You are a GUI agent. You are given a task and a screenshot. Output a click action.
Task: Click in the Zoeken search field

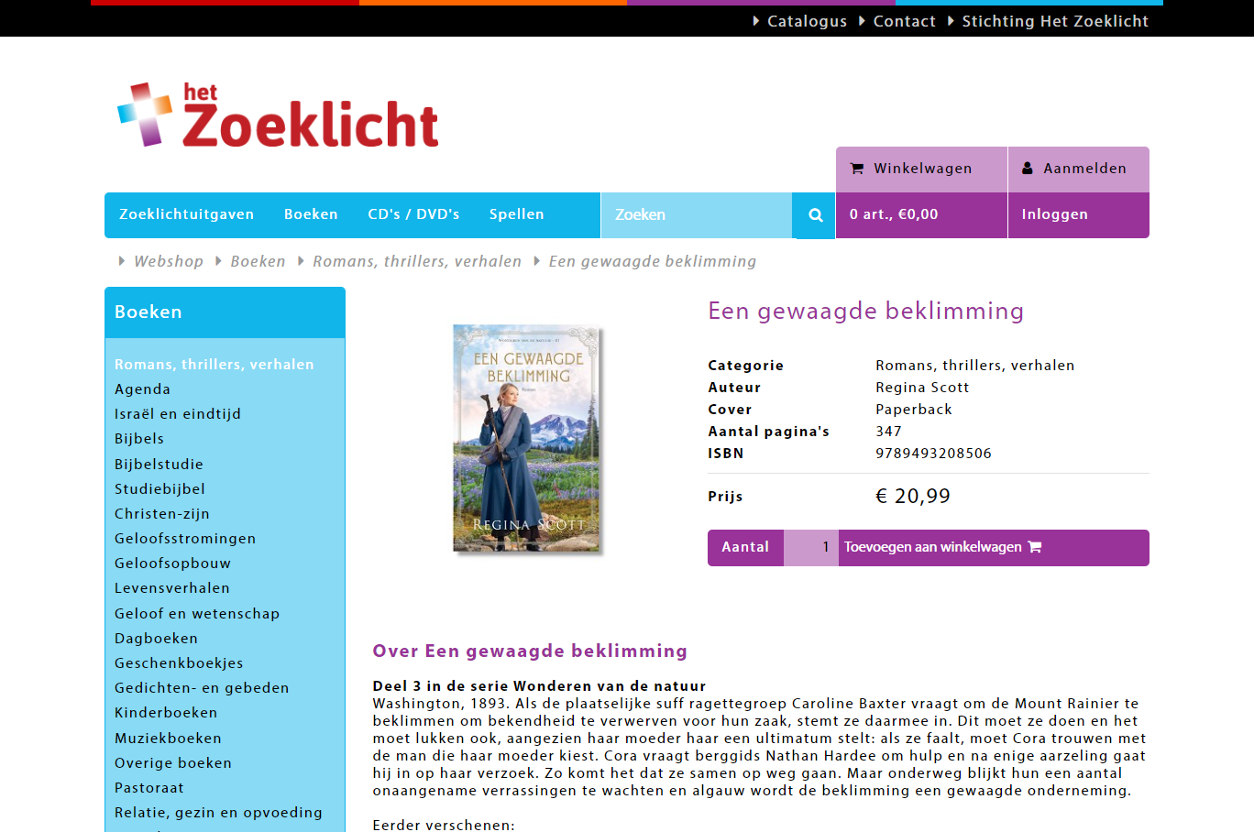(x=695, y=215)
